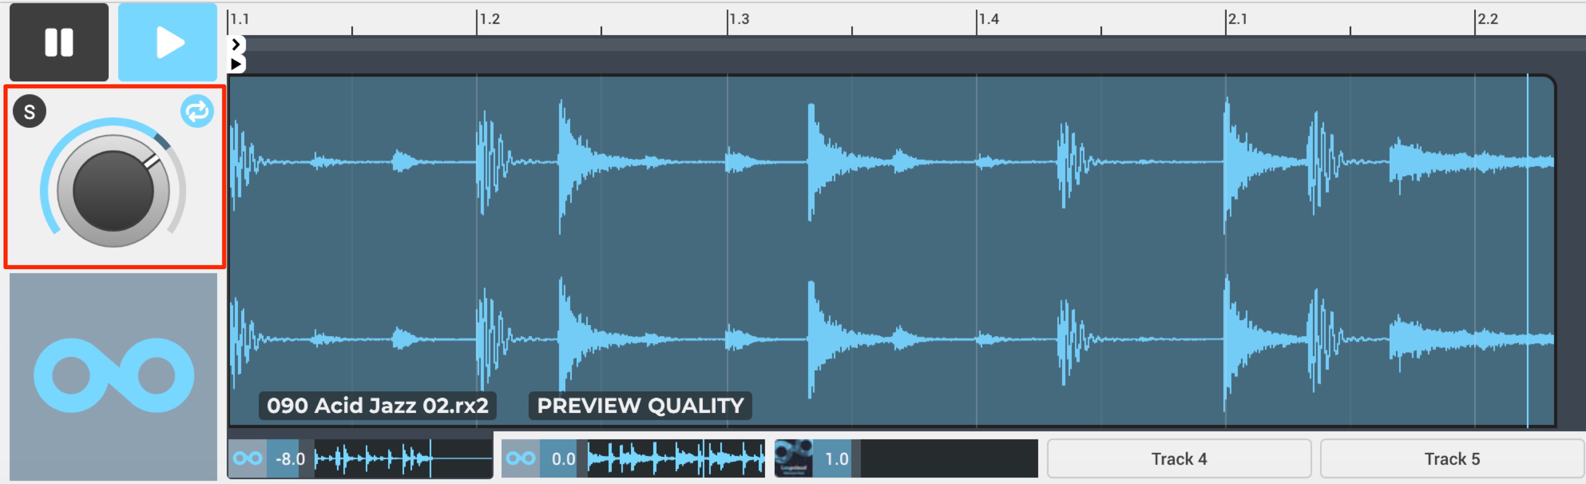Select the Track 5 button
This screenshot has height=484, width=1586.
pyautogui.click(x=1452, y=459)
